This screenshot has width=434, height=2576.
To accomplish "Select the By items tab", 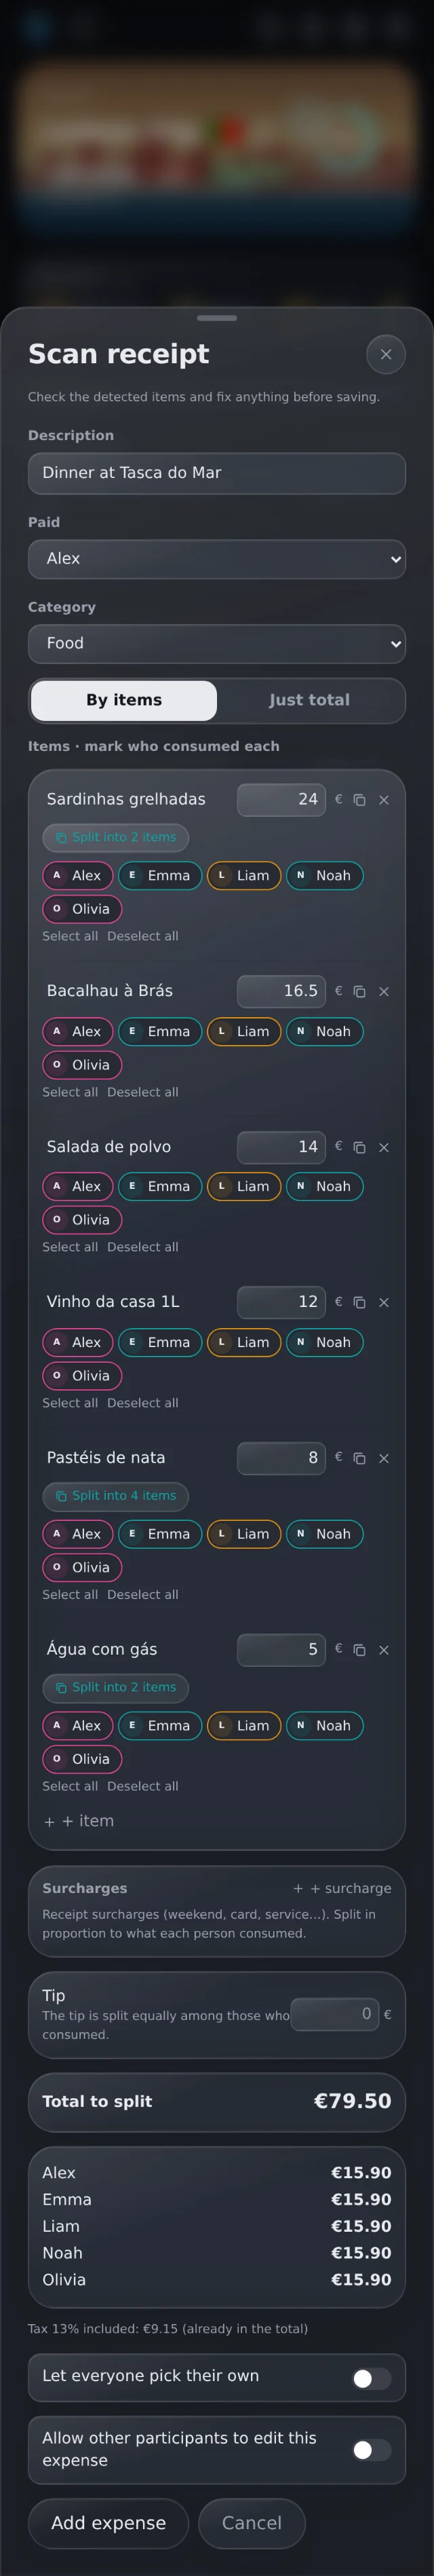I will pyautogui.click(x=123, y=700).
